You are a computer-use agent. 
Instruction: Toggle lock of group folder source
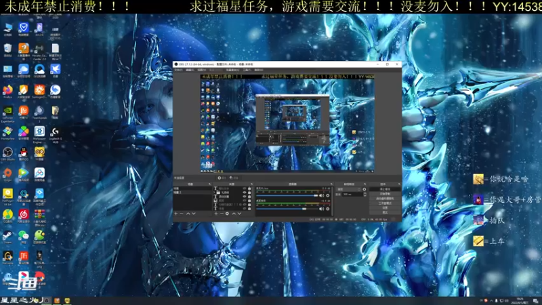point(249,192)
